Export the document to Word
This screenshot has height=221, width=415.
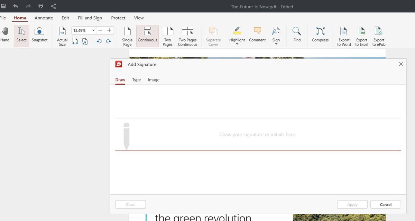point(343,36)
